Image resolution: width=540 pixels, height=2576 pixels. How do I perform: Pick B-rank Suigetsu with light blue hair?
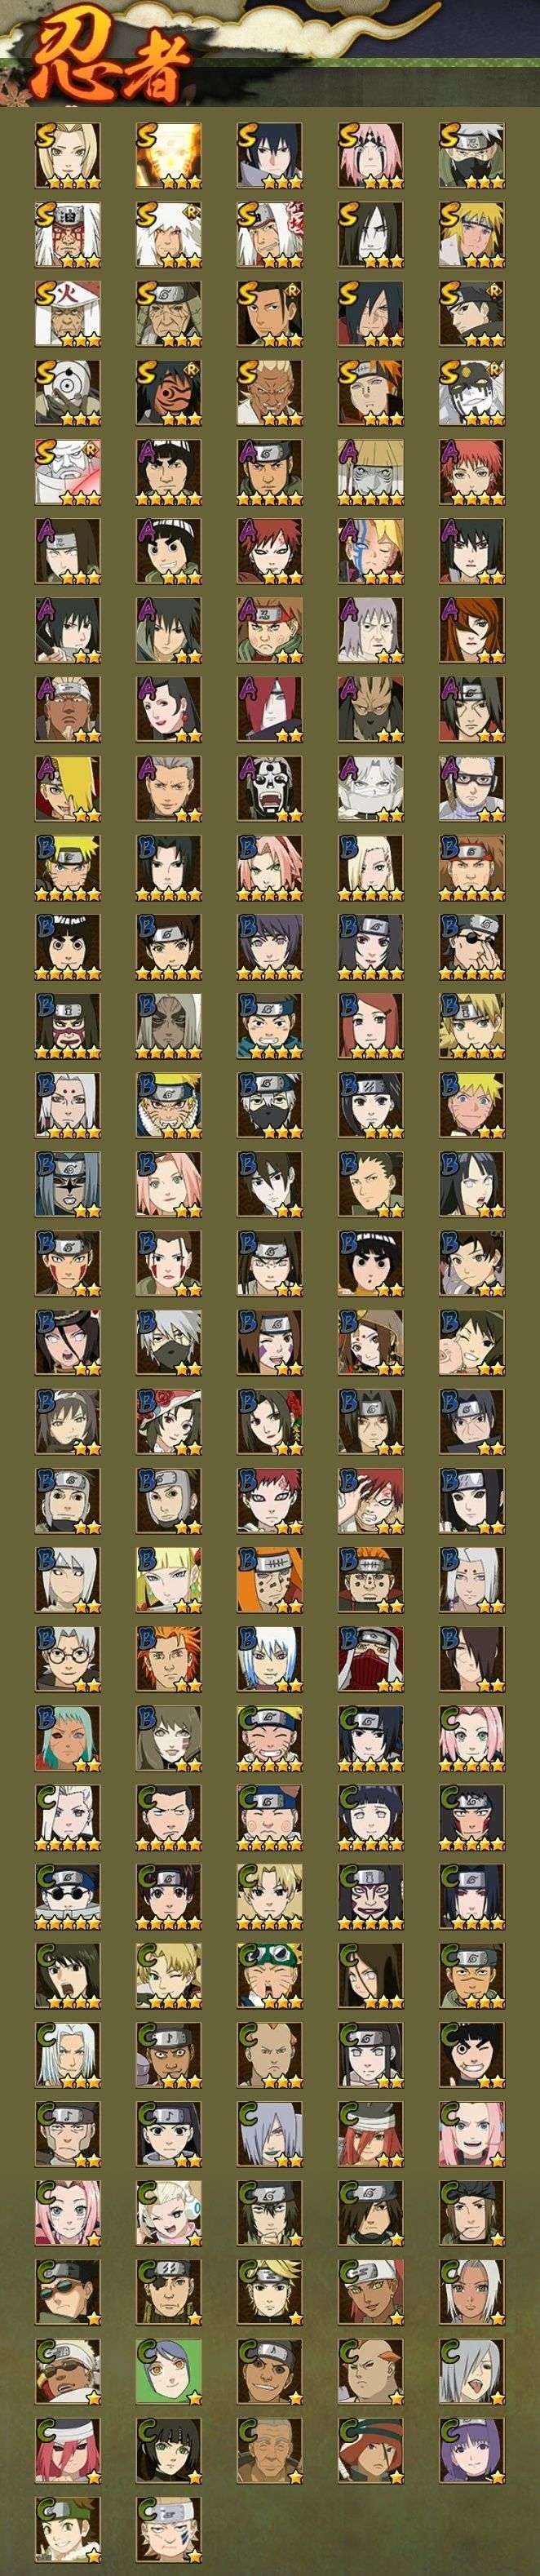(270, 1658)
